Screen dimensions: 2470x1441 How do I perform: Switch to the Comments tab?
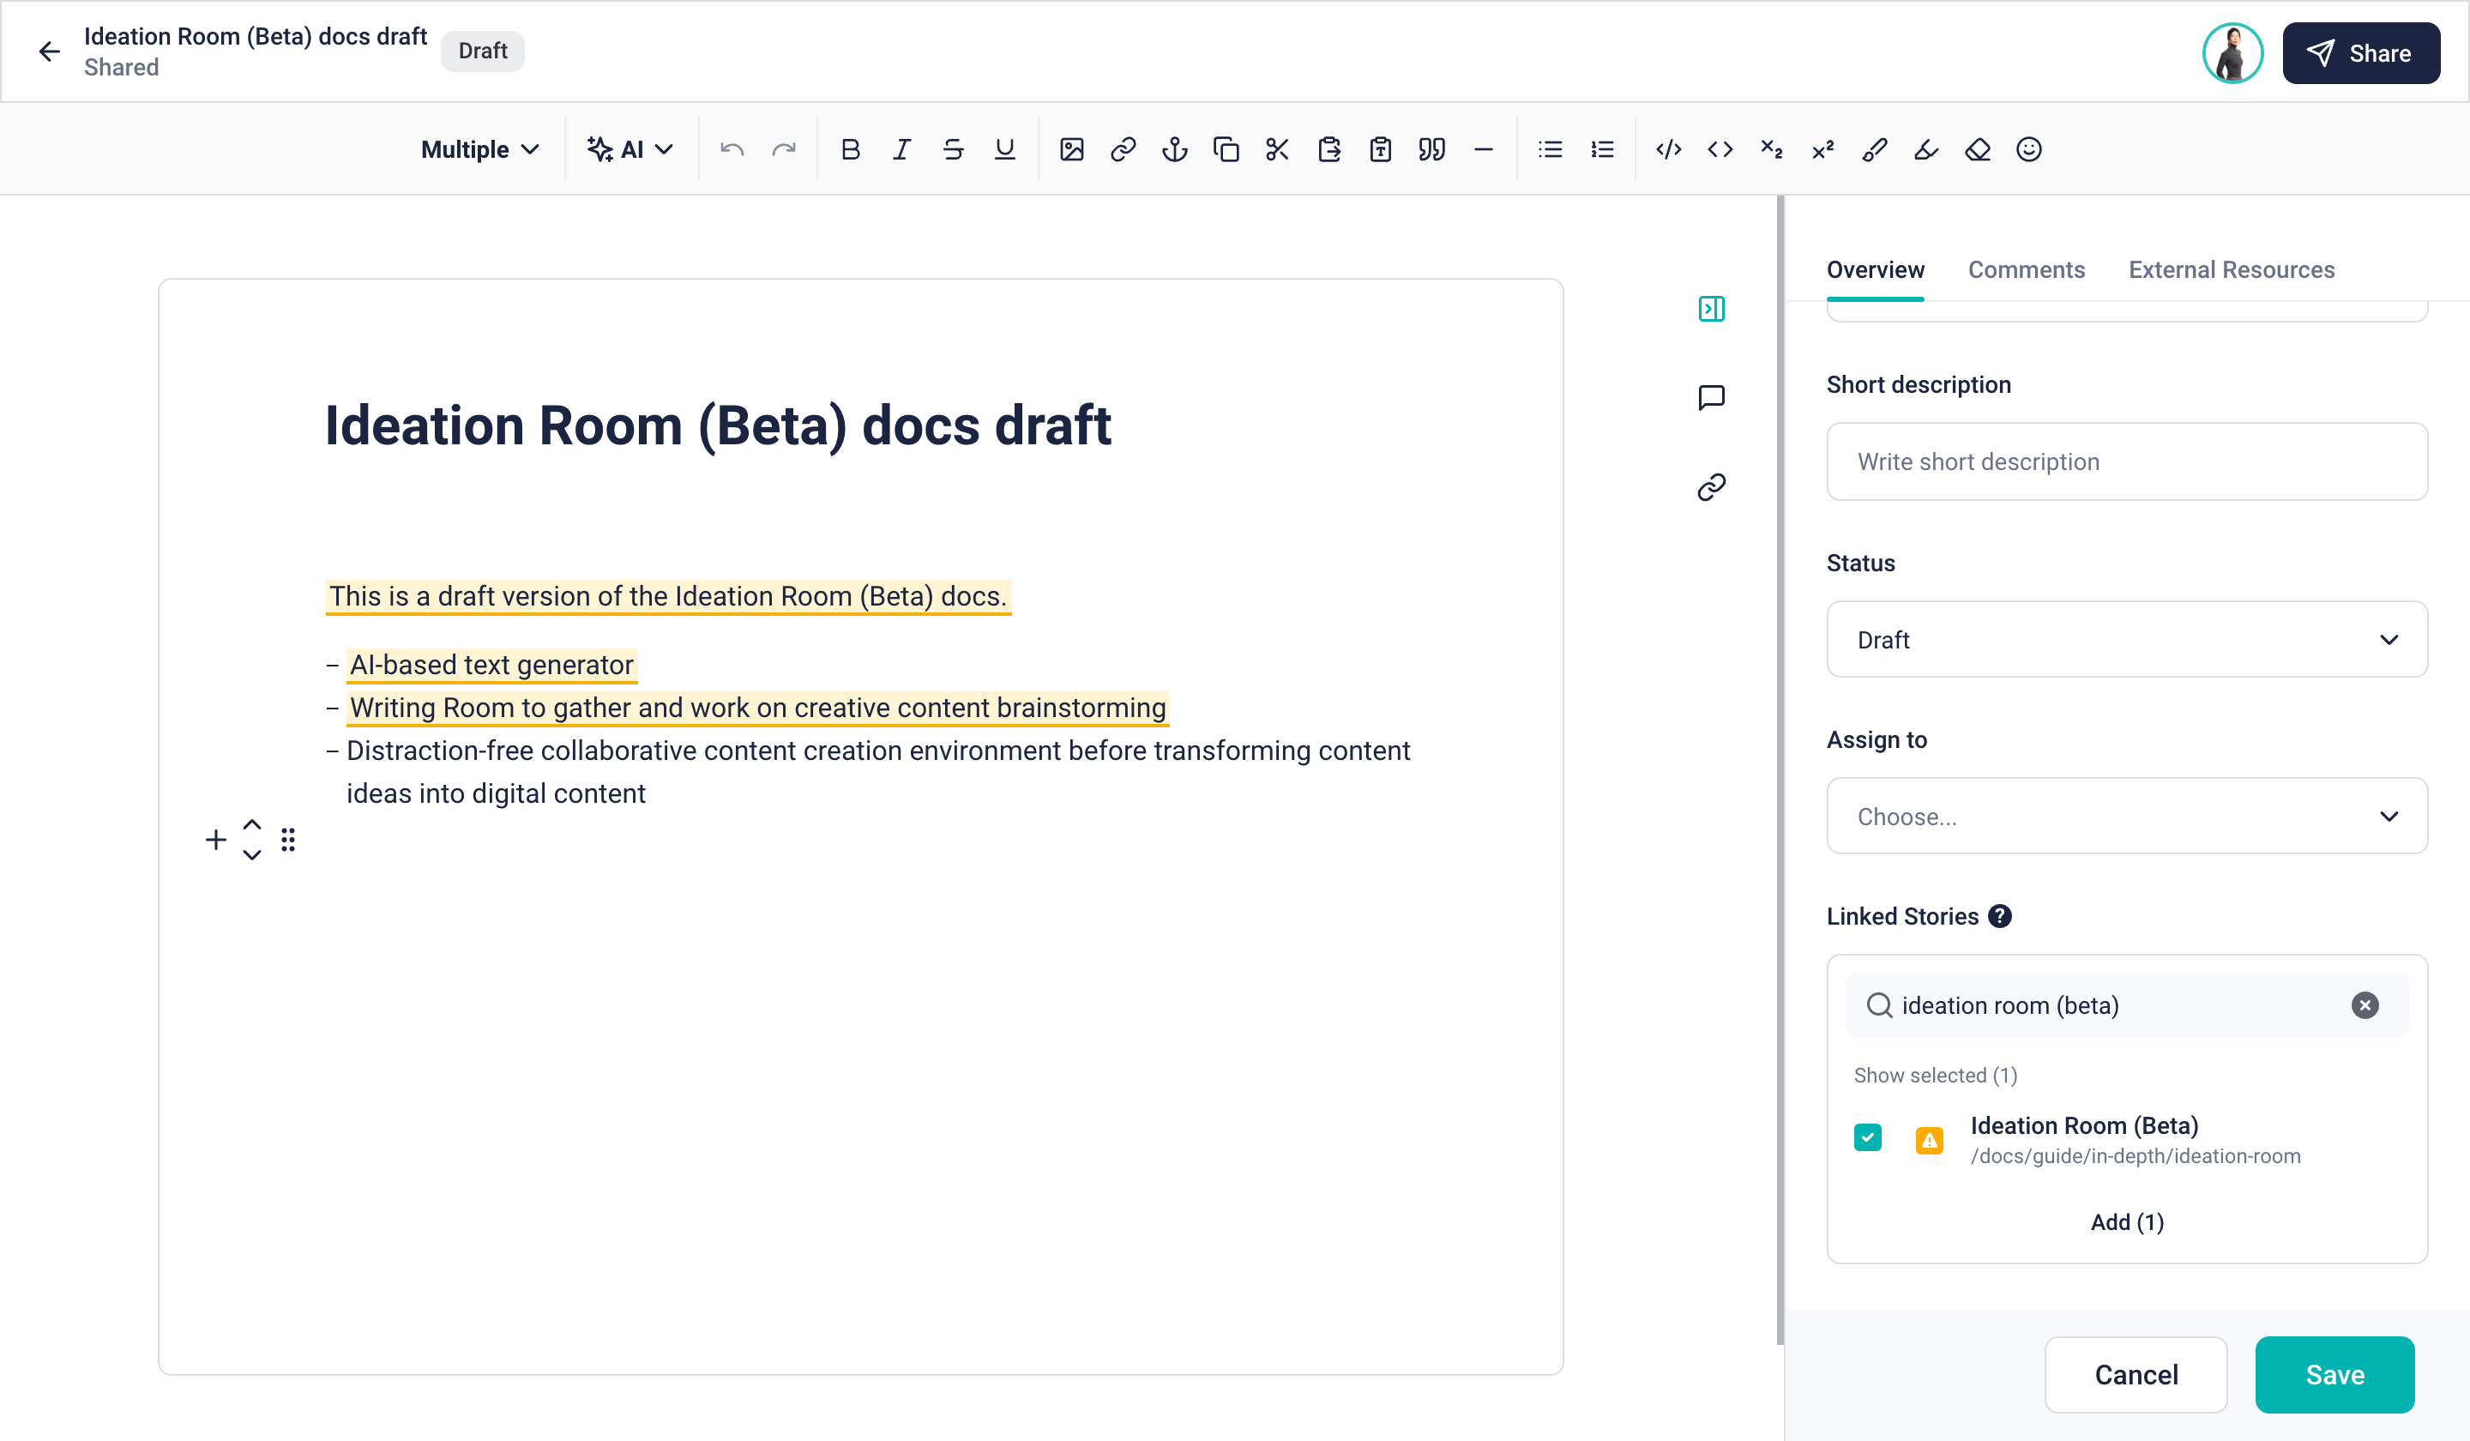2026,270
